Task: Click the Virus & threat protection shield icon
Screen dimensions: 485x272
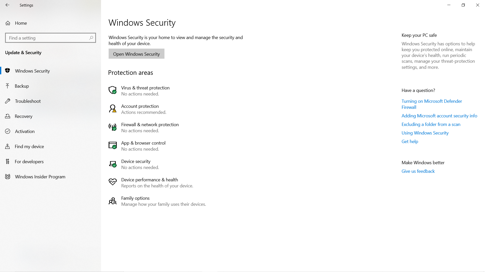Action: pos(112,90)
